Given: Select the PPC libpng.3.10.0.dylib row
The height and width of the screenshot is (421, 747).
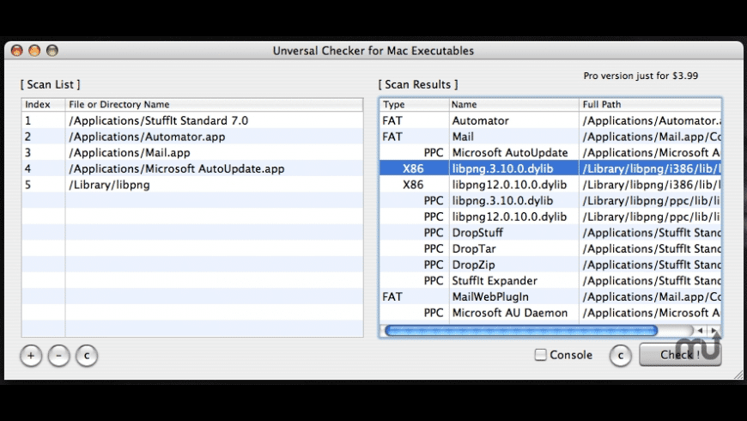Looking at the screenshot, I should [550, 201].
